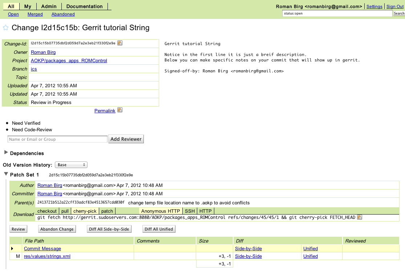The width and height of the screenshot is (405, 272).
Task: Focus the Name or Email reviewer field
Action: 57,139
